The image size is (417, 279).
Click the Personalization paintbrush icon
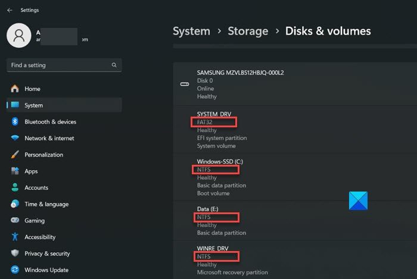point(15,155)
